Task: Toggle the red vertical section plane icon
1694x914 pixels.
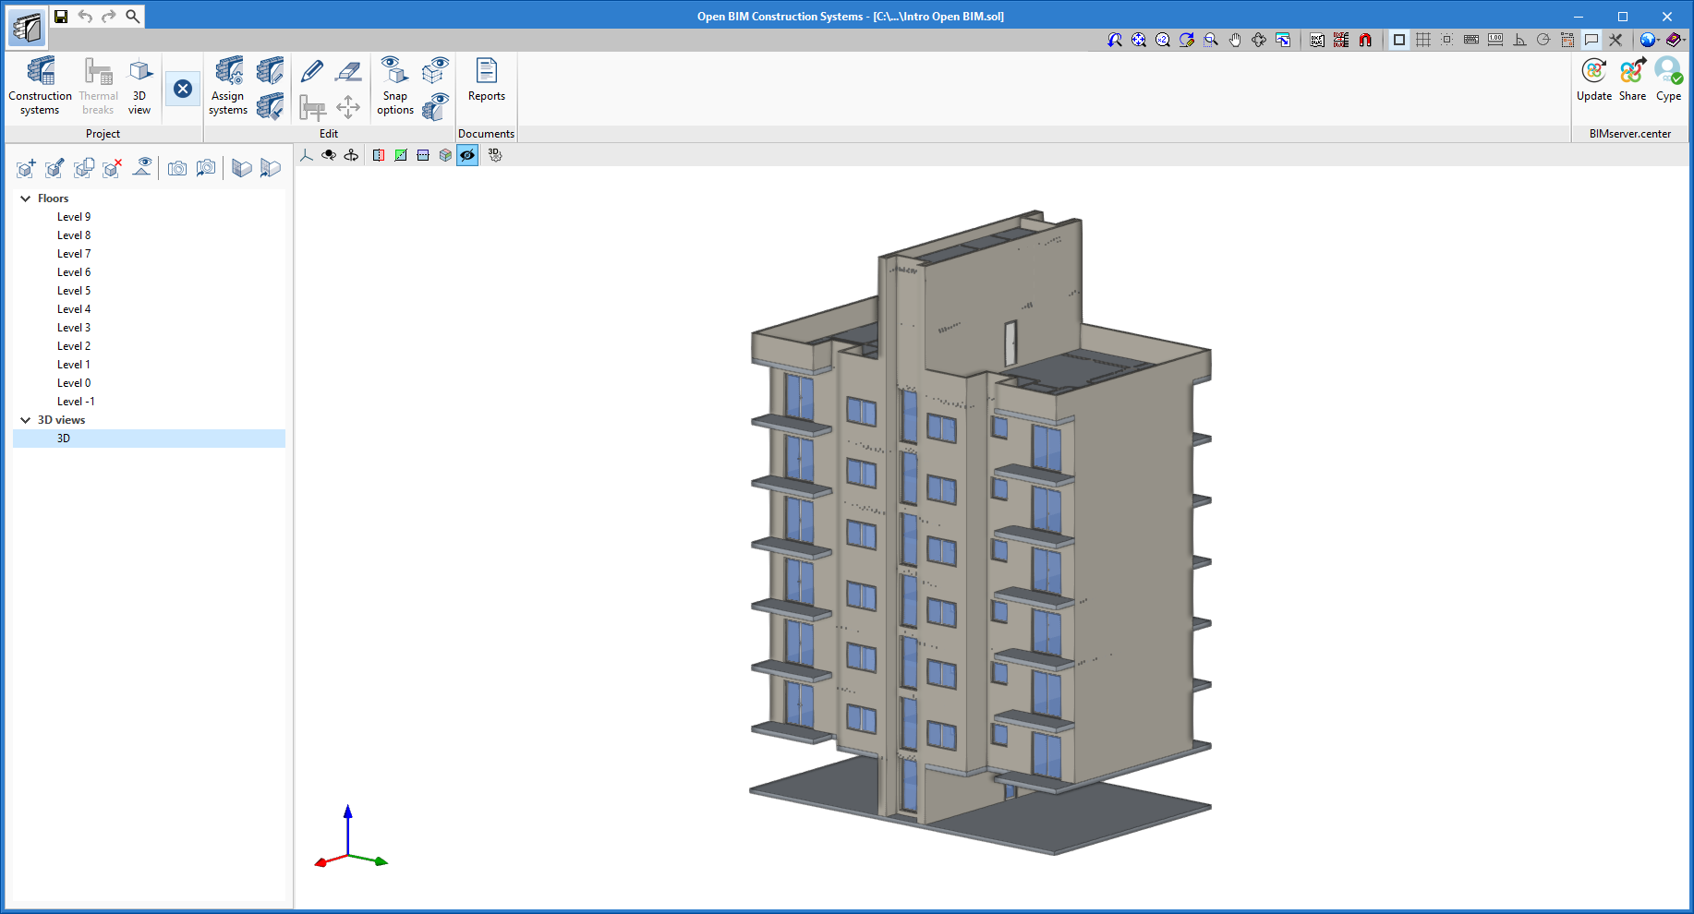Action: pyautogui.click(x=379, y=155)
